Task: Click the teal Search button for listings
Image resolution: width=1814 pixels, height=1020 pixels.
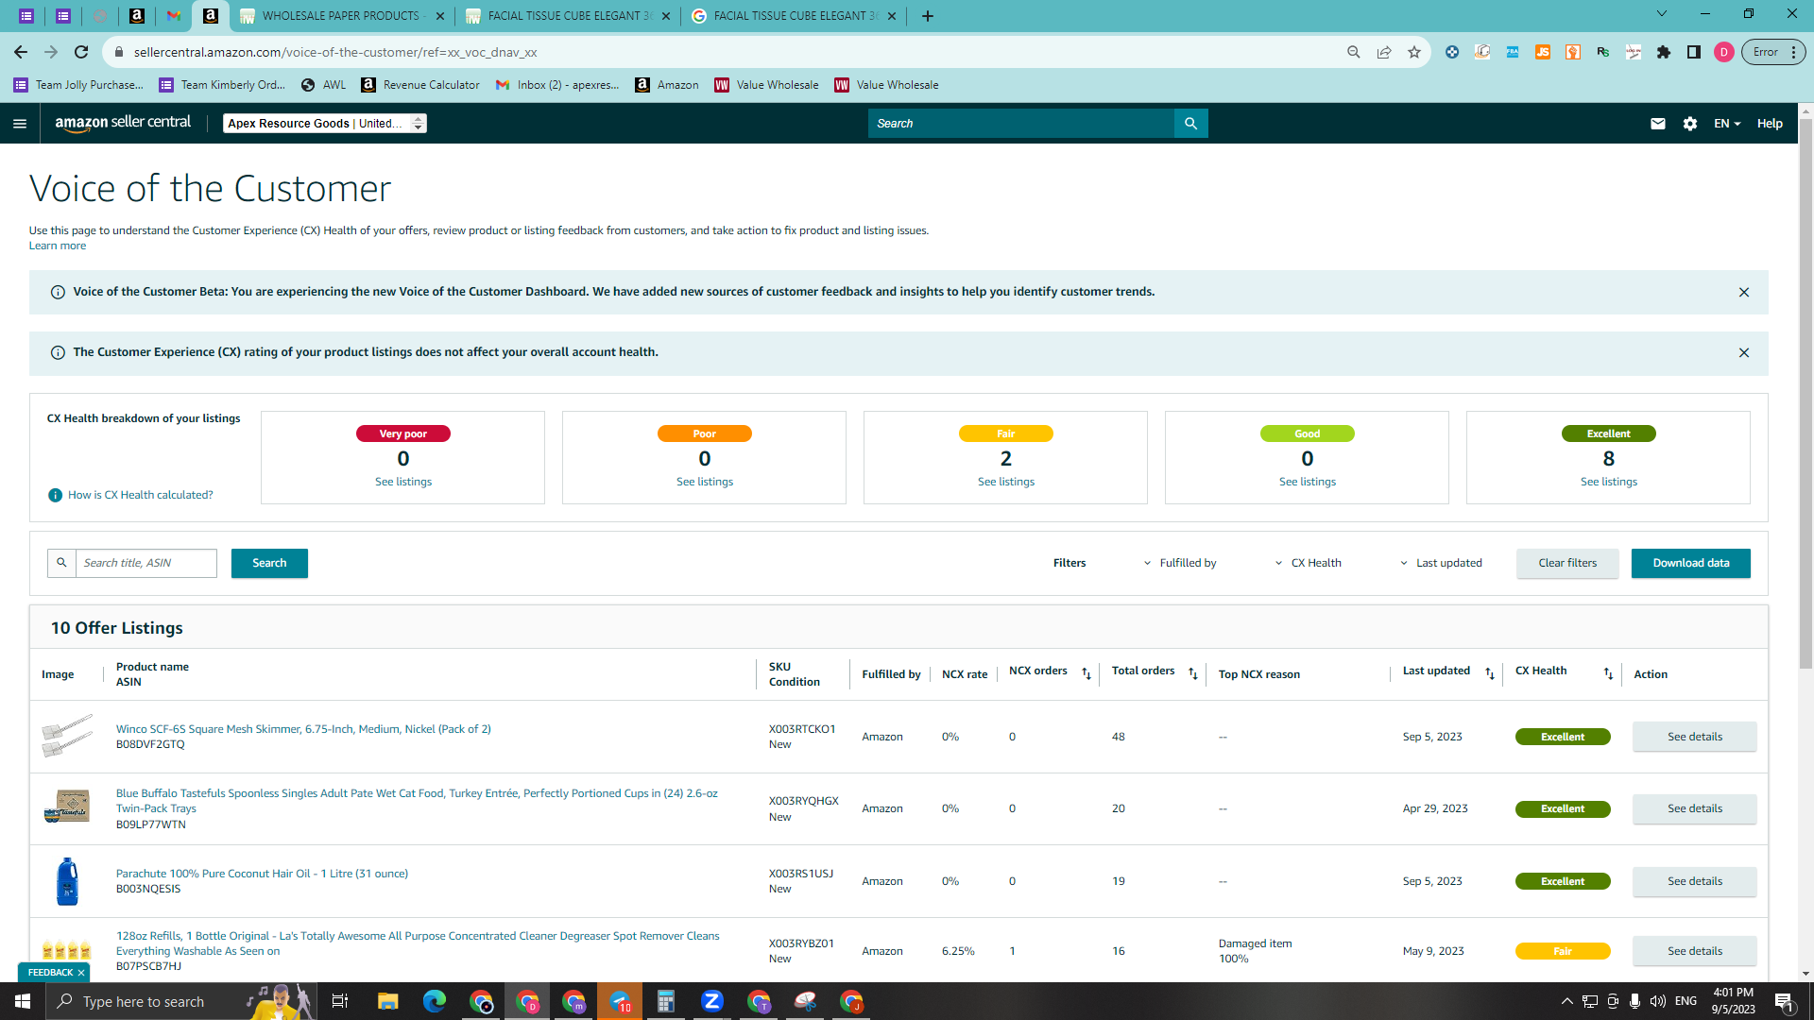Action: [x=269, y=563]
